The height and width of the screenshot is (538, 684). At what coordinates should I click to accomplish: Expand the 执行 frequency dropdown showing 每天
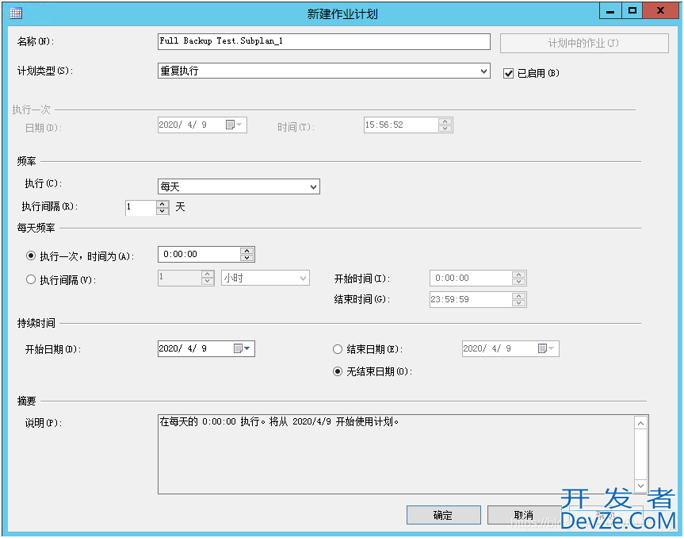(x=314, y=187)
